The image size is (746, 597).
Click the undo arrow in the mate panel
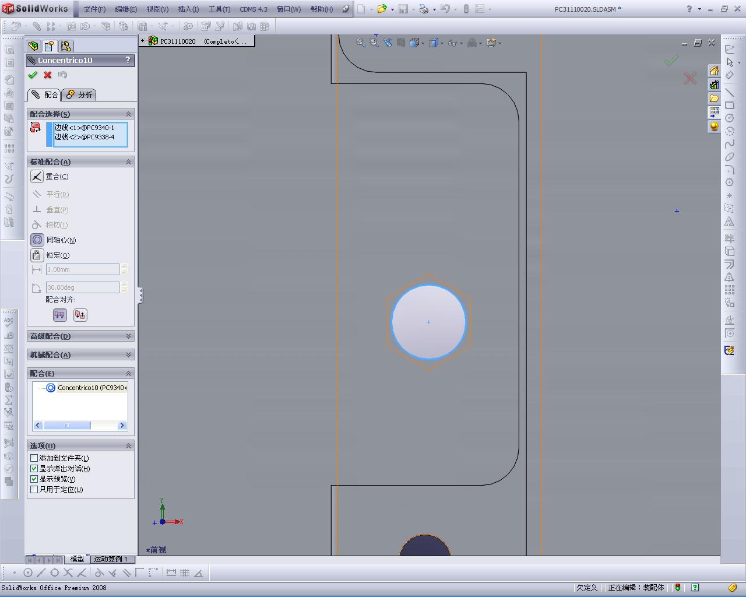tap(63, 75)
